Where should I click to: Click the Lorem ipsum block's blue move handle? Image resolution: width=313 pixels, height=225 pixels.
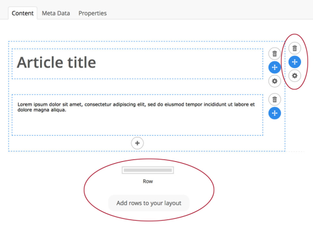[275, 113]
